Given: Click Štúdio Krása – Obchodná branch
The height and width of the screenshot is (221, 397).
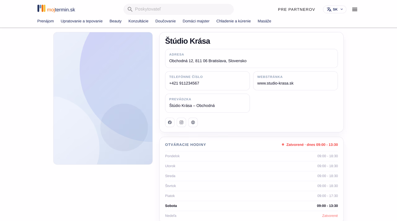Looking at the screenshot, I should pyautogui.click(x=192, y=106).
